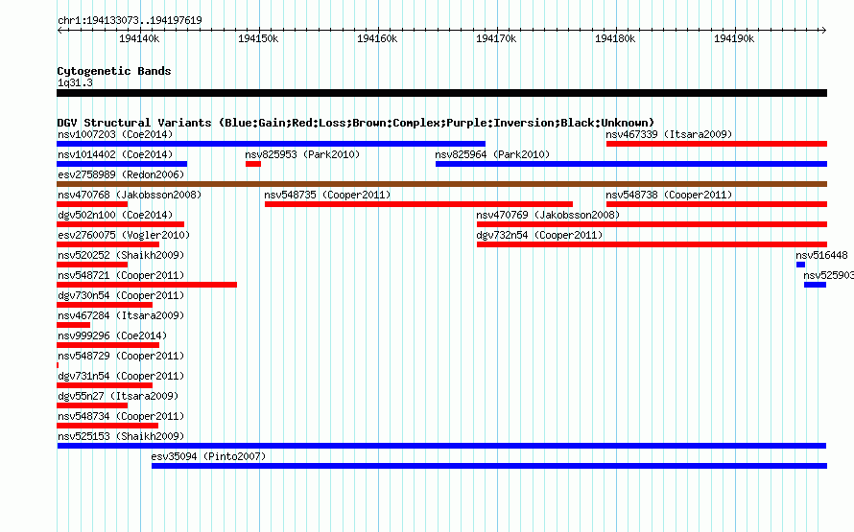The width and height of the screenshot is (854, 532).
Task: Open variant nsv520252 (Shaikh2009)
Action: click(121, 255)
